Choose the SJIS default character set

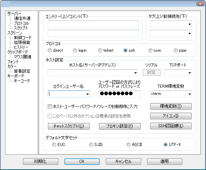91,145
